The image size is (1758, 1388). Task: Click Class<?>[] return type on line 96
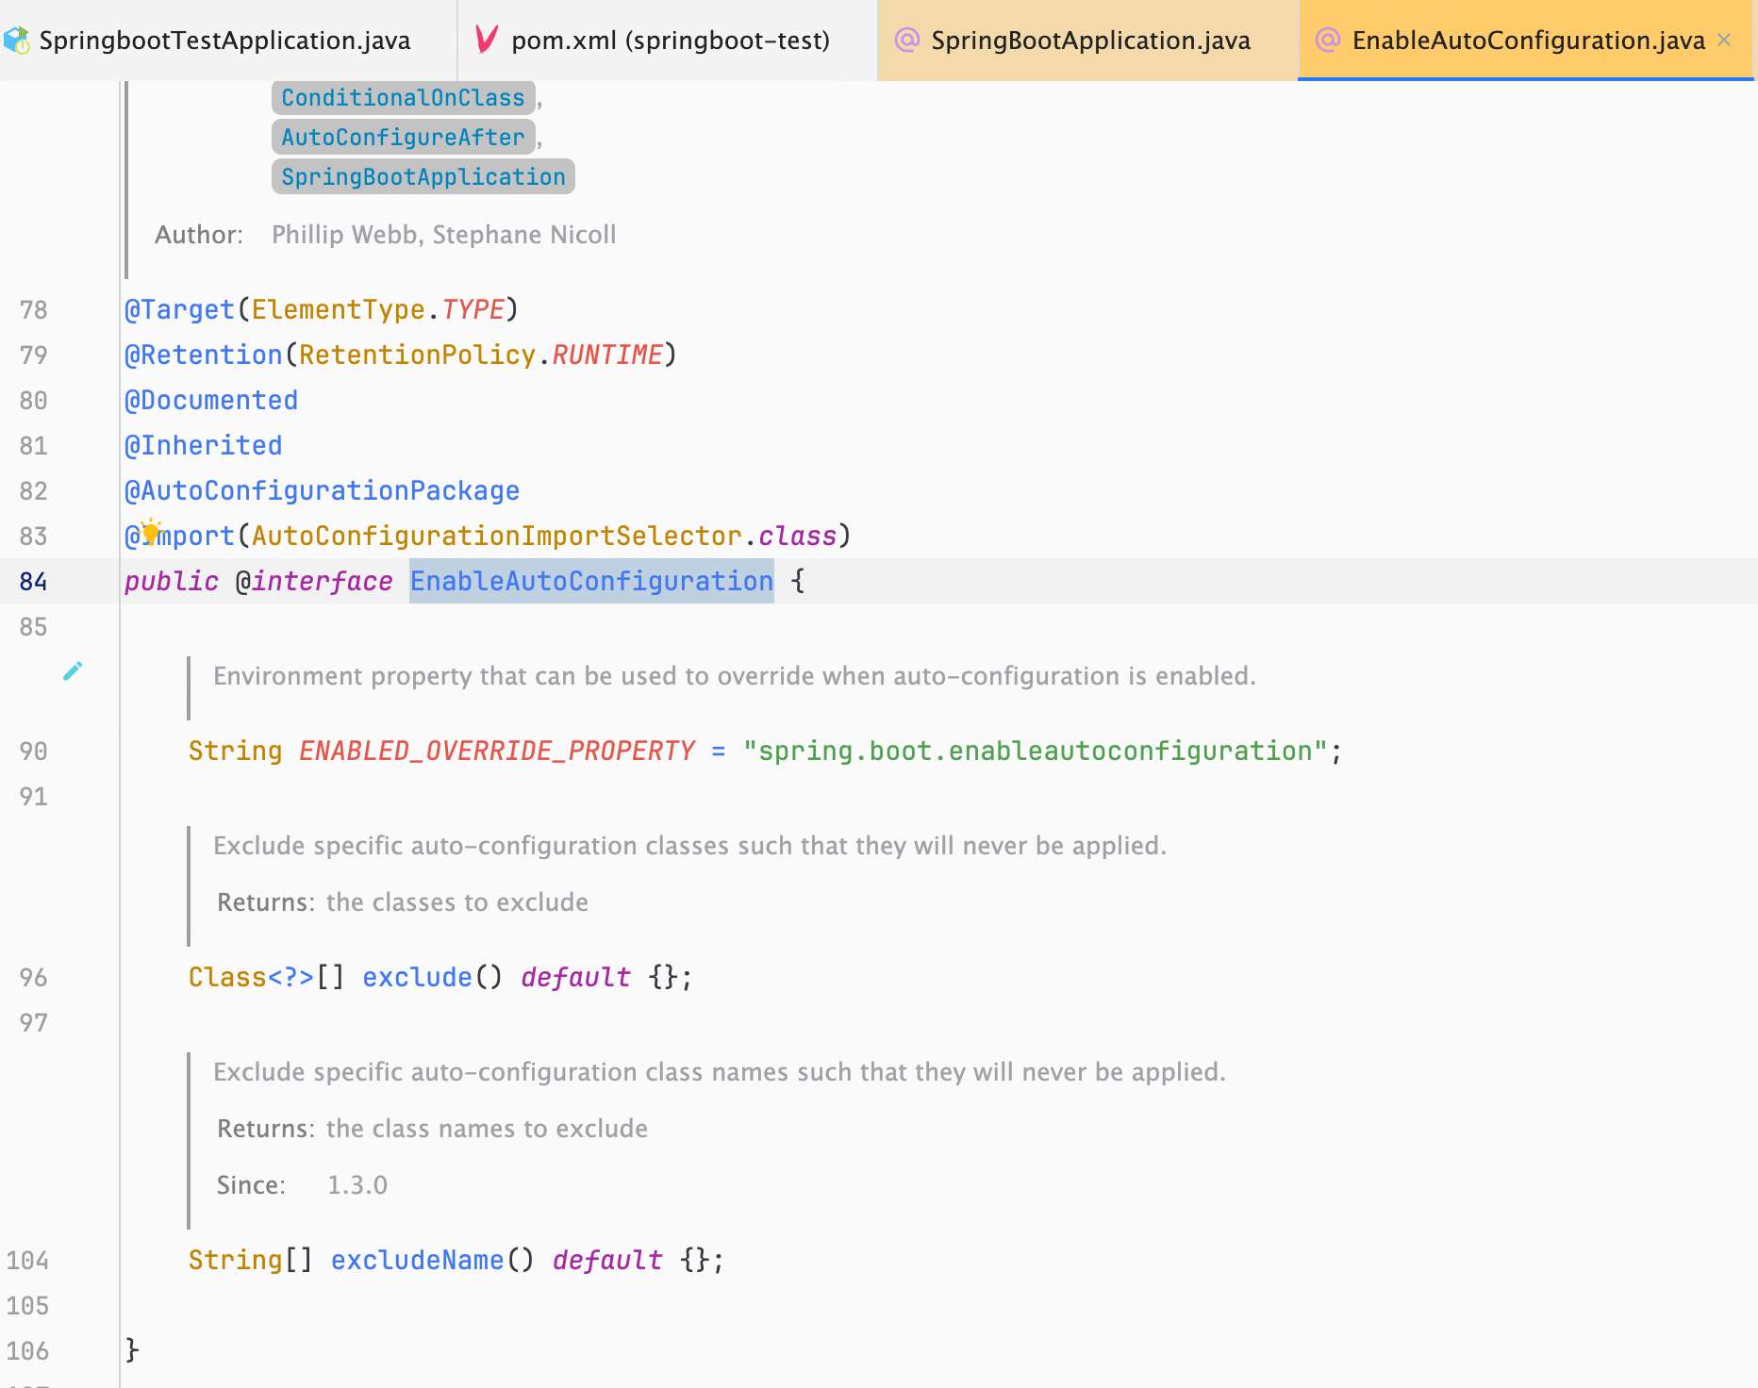267,977
